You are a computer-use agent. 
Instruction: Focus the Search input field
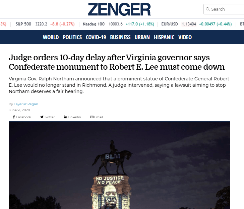coord(224,9)
